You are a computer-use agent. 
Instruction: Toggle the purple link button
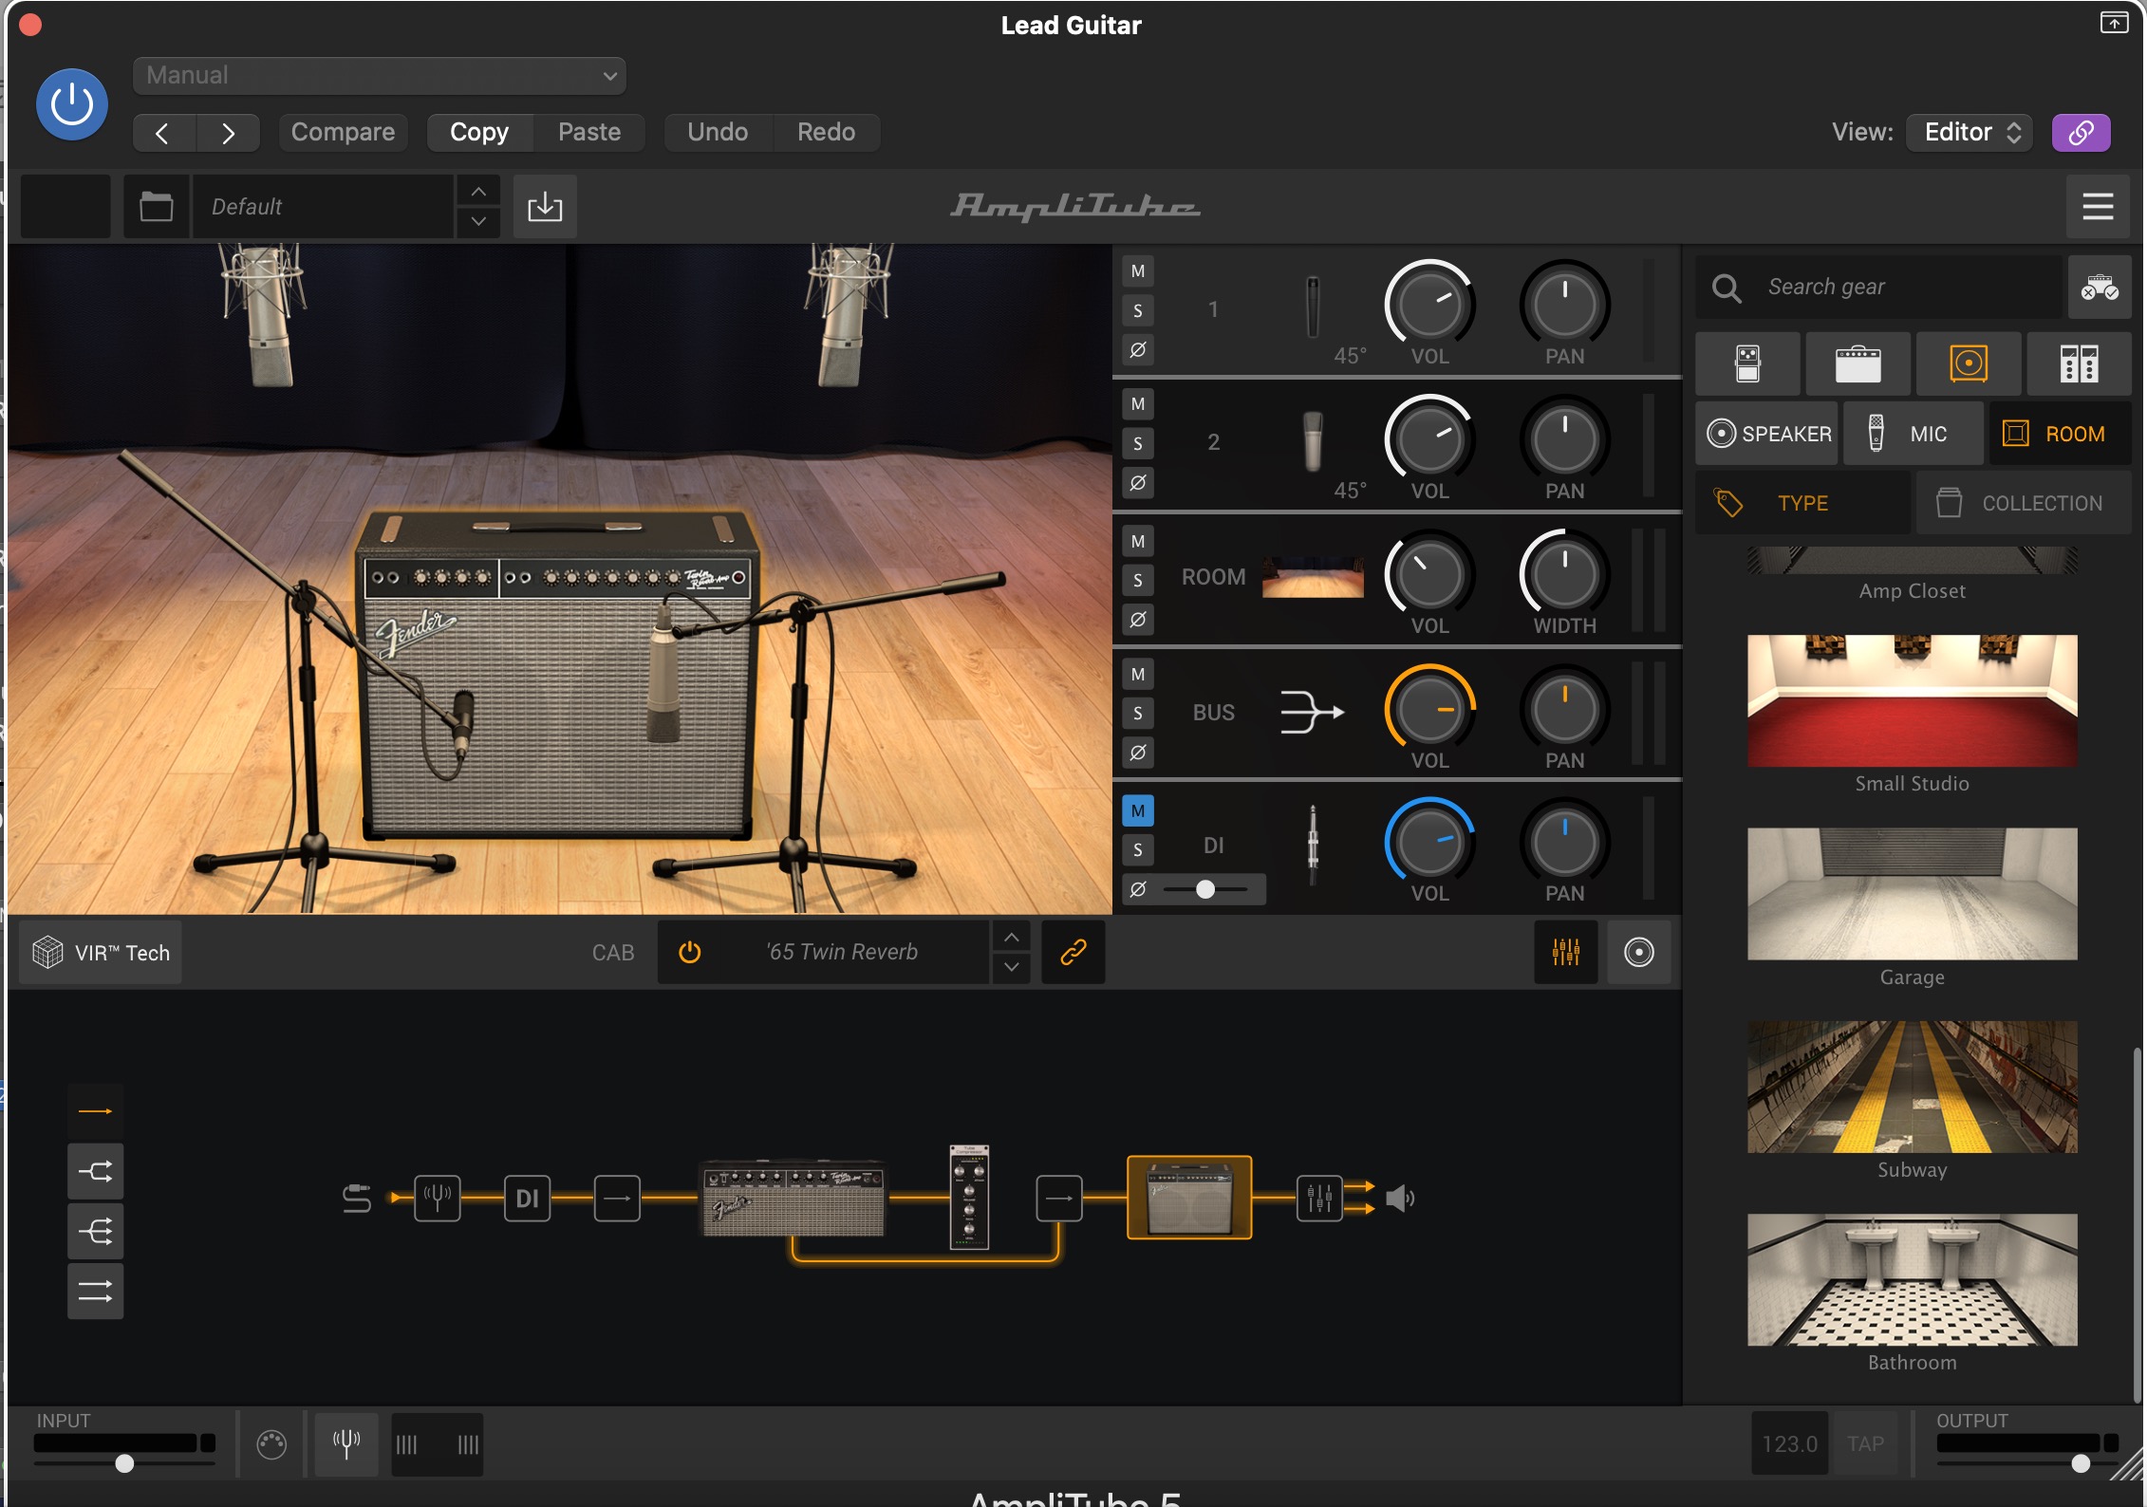click(2081, 132)
